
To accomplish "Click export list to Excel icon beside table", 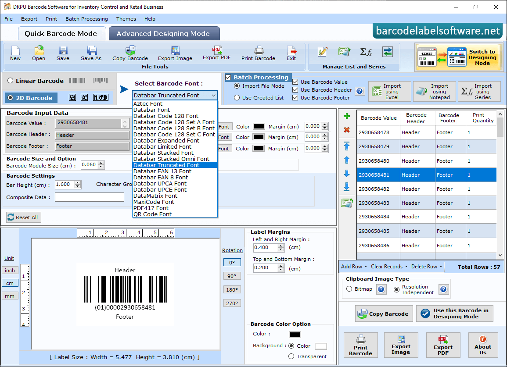I will (347, 203).
